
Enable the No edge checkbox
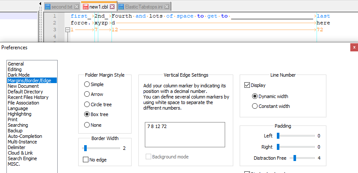pyautogui.click(x=86, y=160)
